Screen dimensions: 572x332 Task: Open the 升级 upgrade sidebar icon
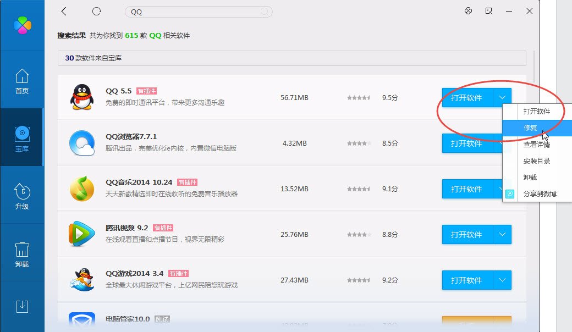pos(22,195)
